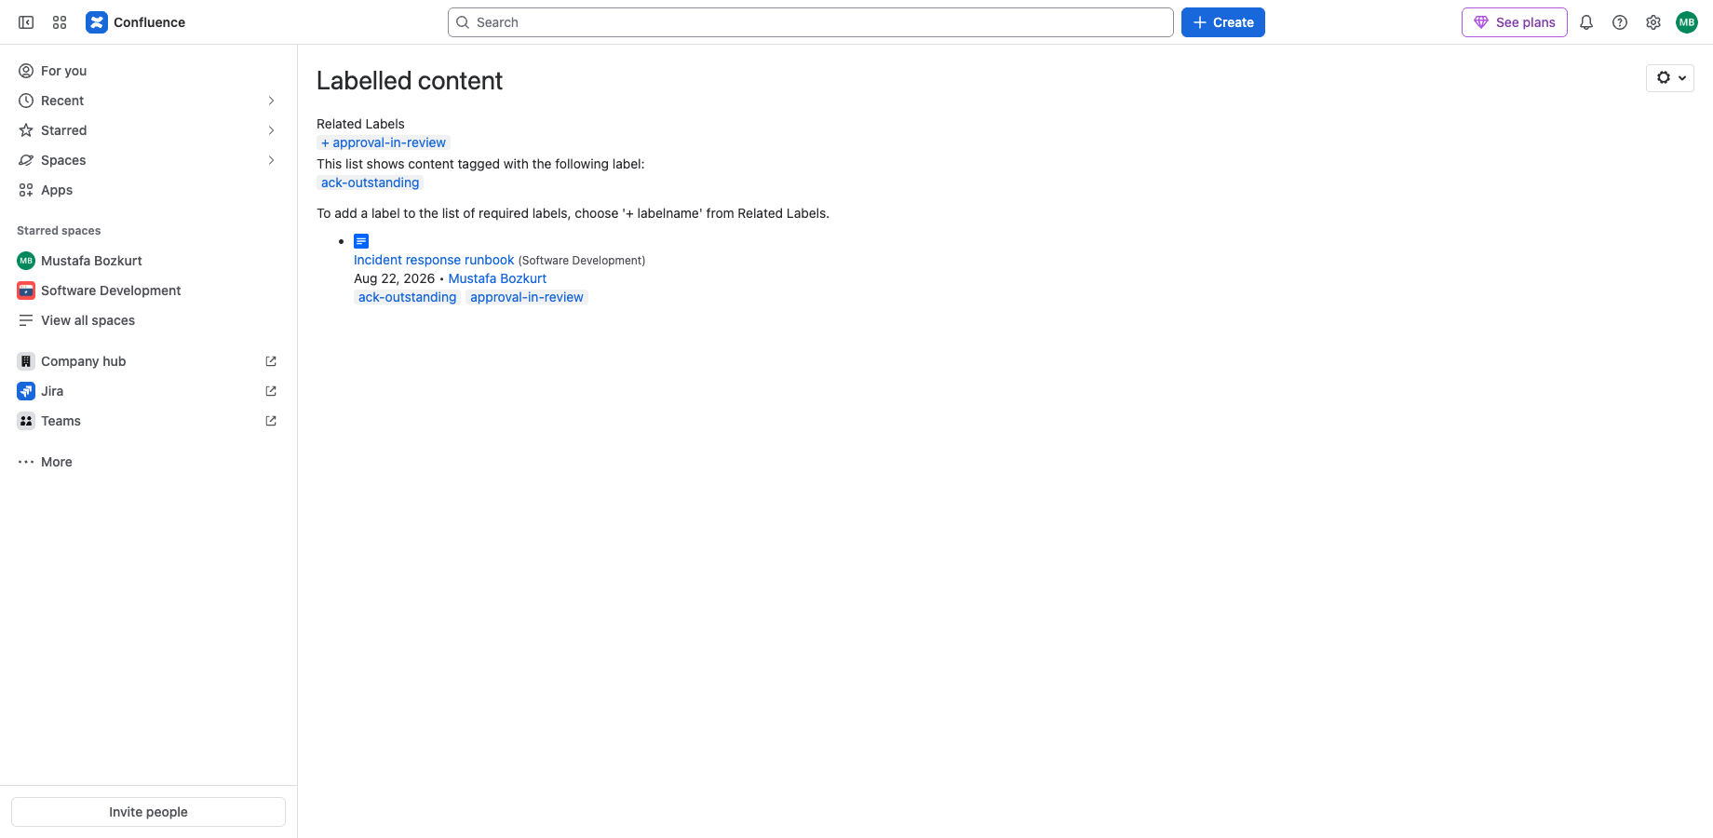The height and width of the screenshot is (838, 1713).
Task: Open Software Development starred space
Action: [148, 291]
